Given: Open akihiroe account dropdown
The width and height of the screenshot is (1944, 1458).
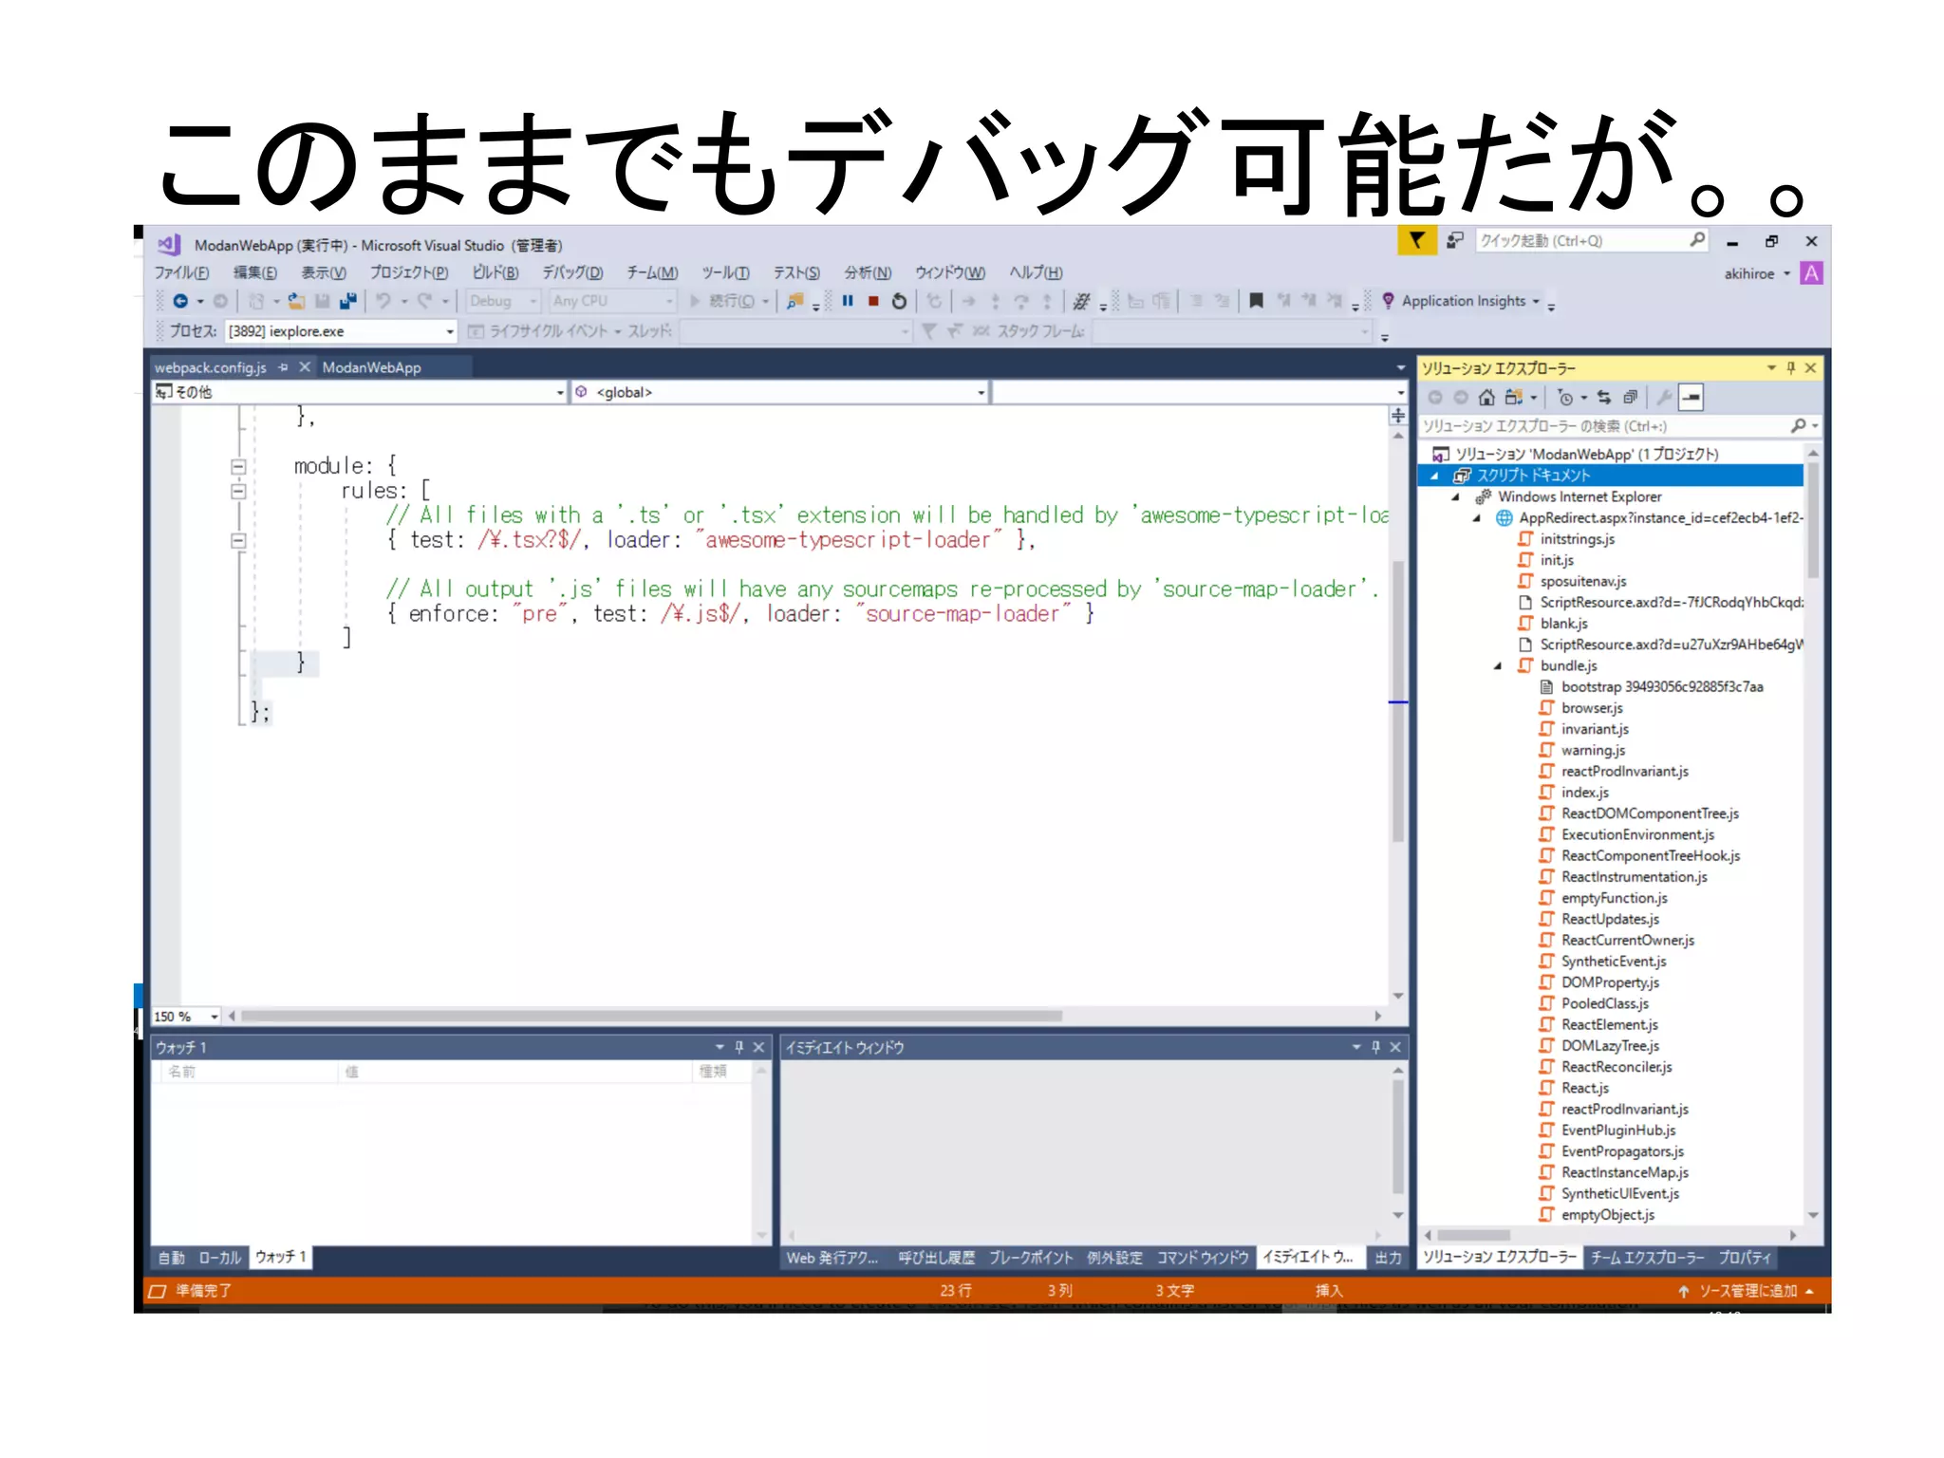Looking at the screenshot, I should click(1786, 273).
